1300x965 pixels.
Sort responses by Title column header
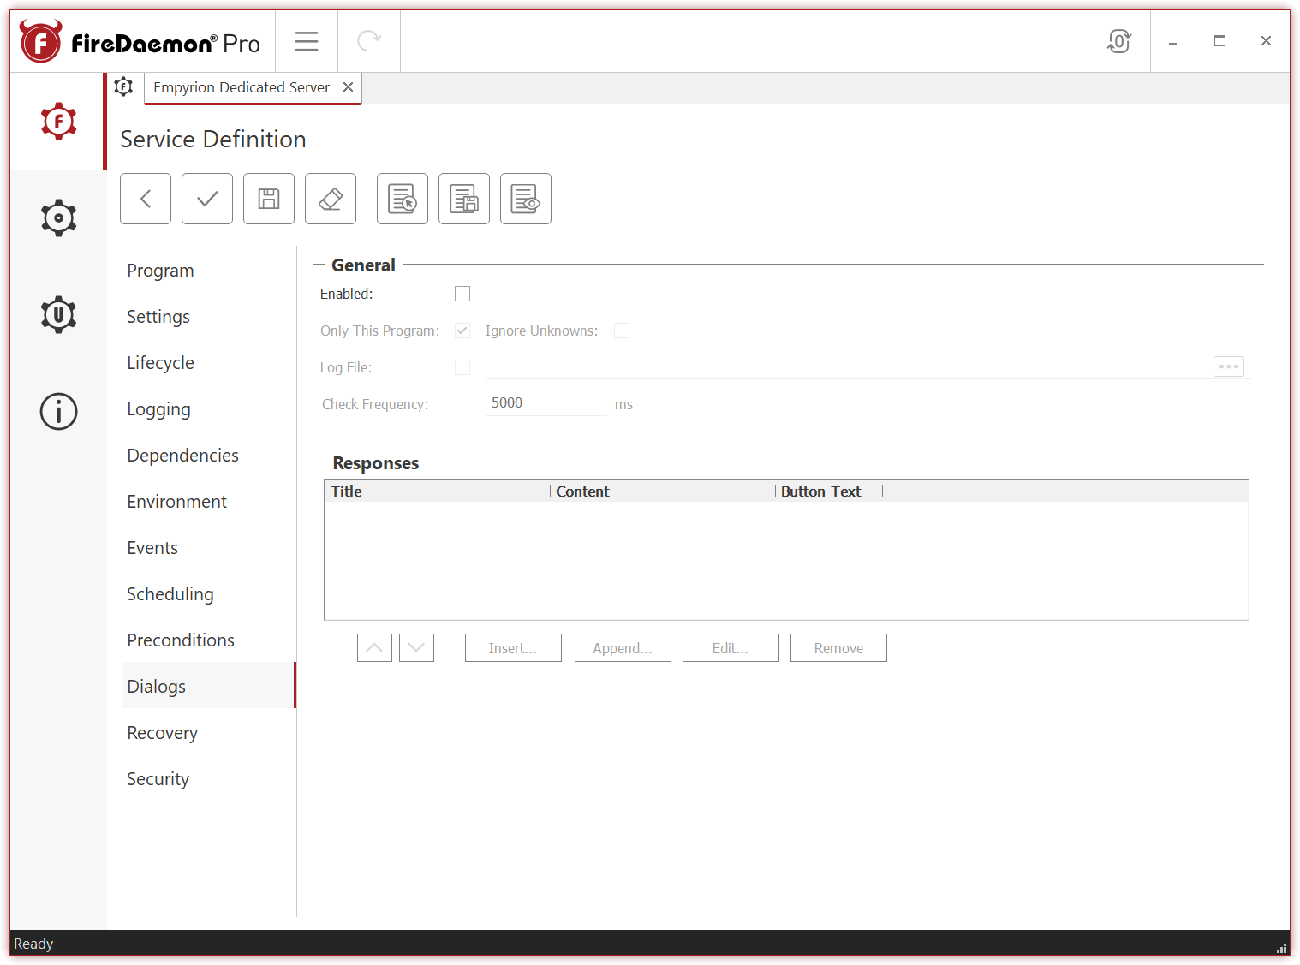pyautogui.click(x=437, y=491)
